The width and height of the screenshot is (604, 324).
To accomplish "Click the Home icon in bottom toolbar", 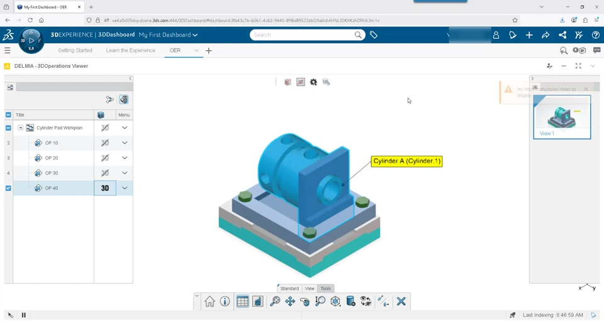I will (x=210, y=301).
